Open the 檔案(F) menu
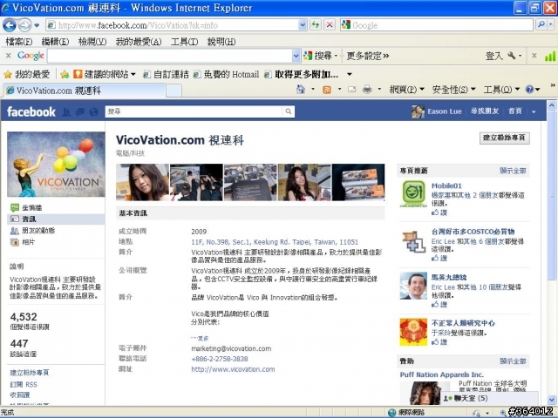Image resolution: width=558 pixels, height=418 pixels. (x=19, y=42)
